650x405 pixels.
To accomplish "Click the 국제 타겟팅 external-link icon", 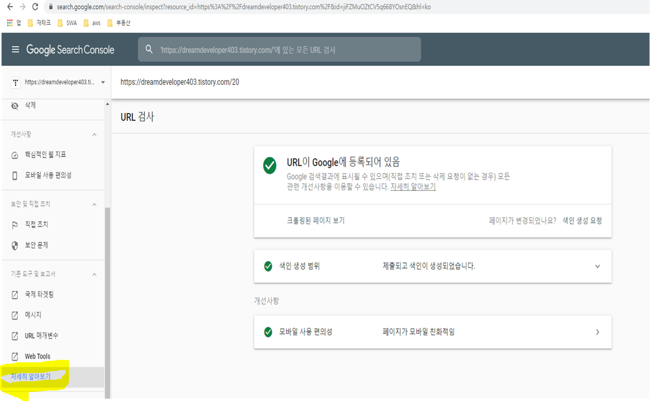I will click(15, 295).
